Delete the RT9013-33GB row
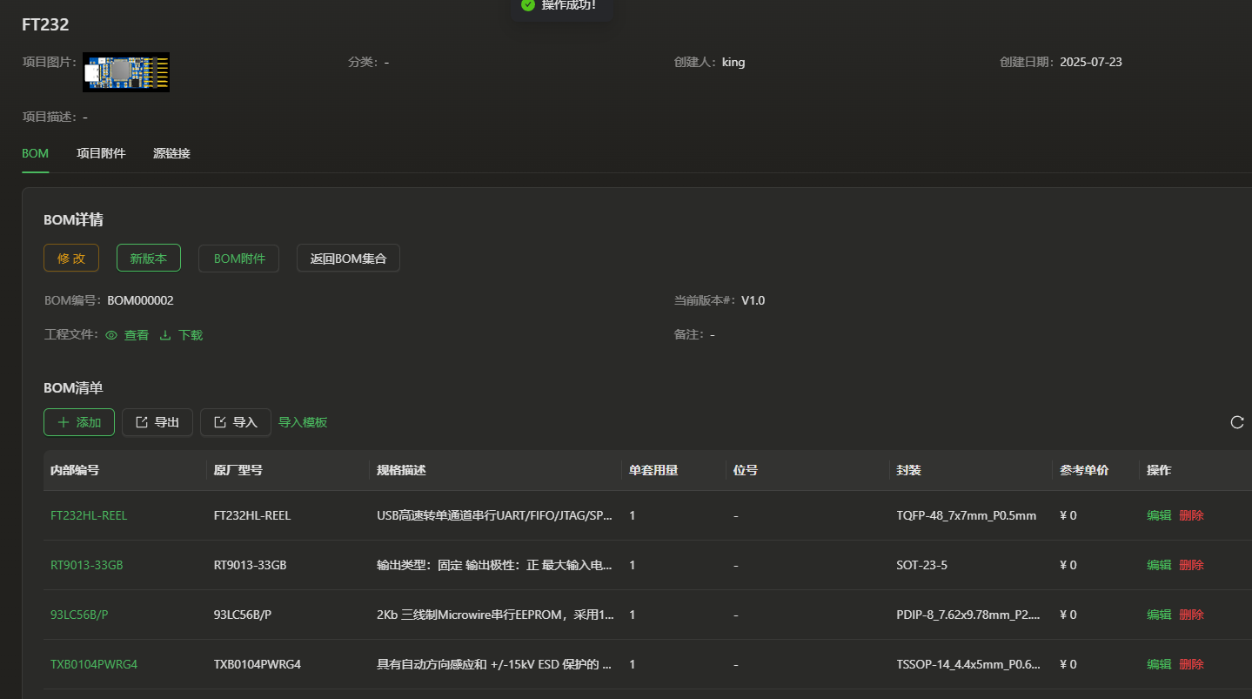The image size is (1252, 699). [1191, 565]
